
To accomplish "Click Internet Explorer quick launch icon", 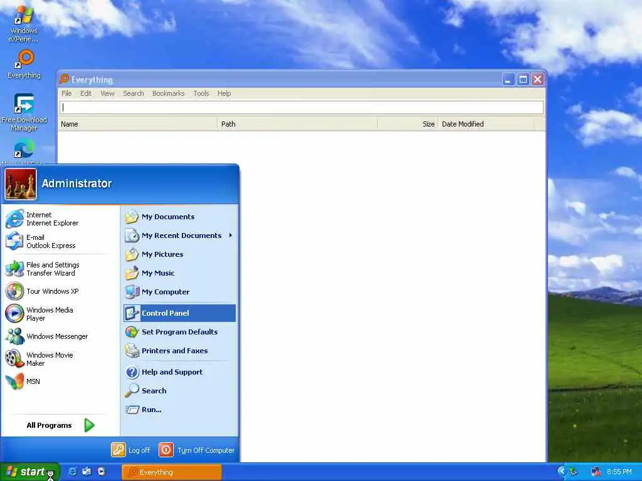I will (72, 472).
